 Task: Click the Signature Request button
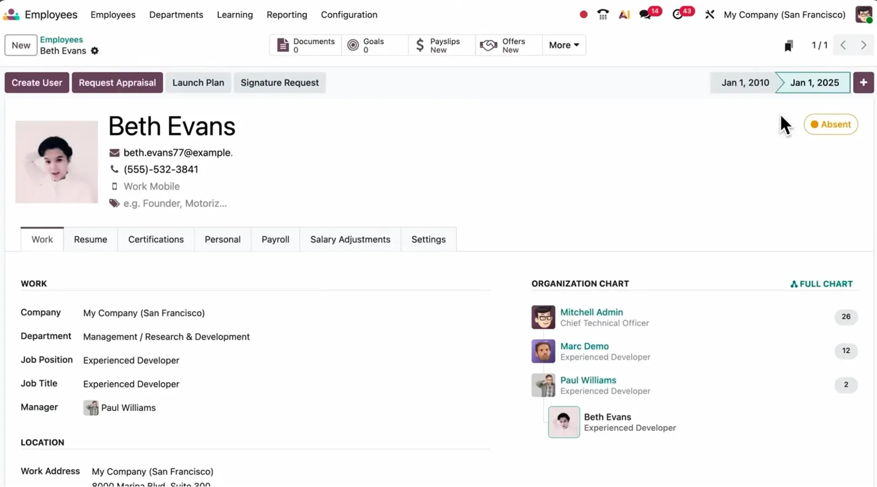280,83
